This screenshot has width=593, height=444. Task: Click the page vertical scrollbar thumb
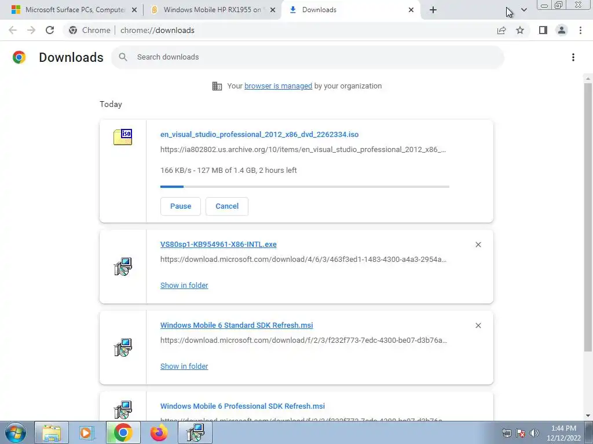pyautogui.click(x=587, y=217)
